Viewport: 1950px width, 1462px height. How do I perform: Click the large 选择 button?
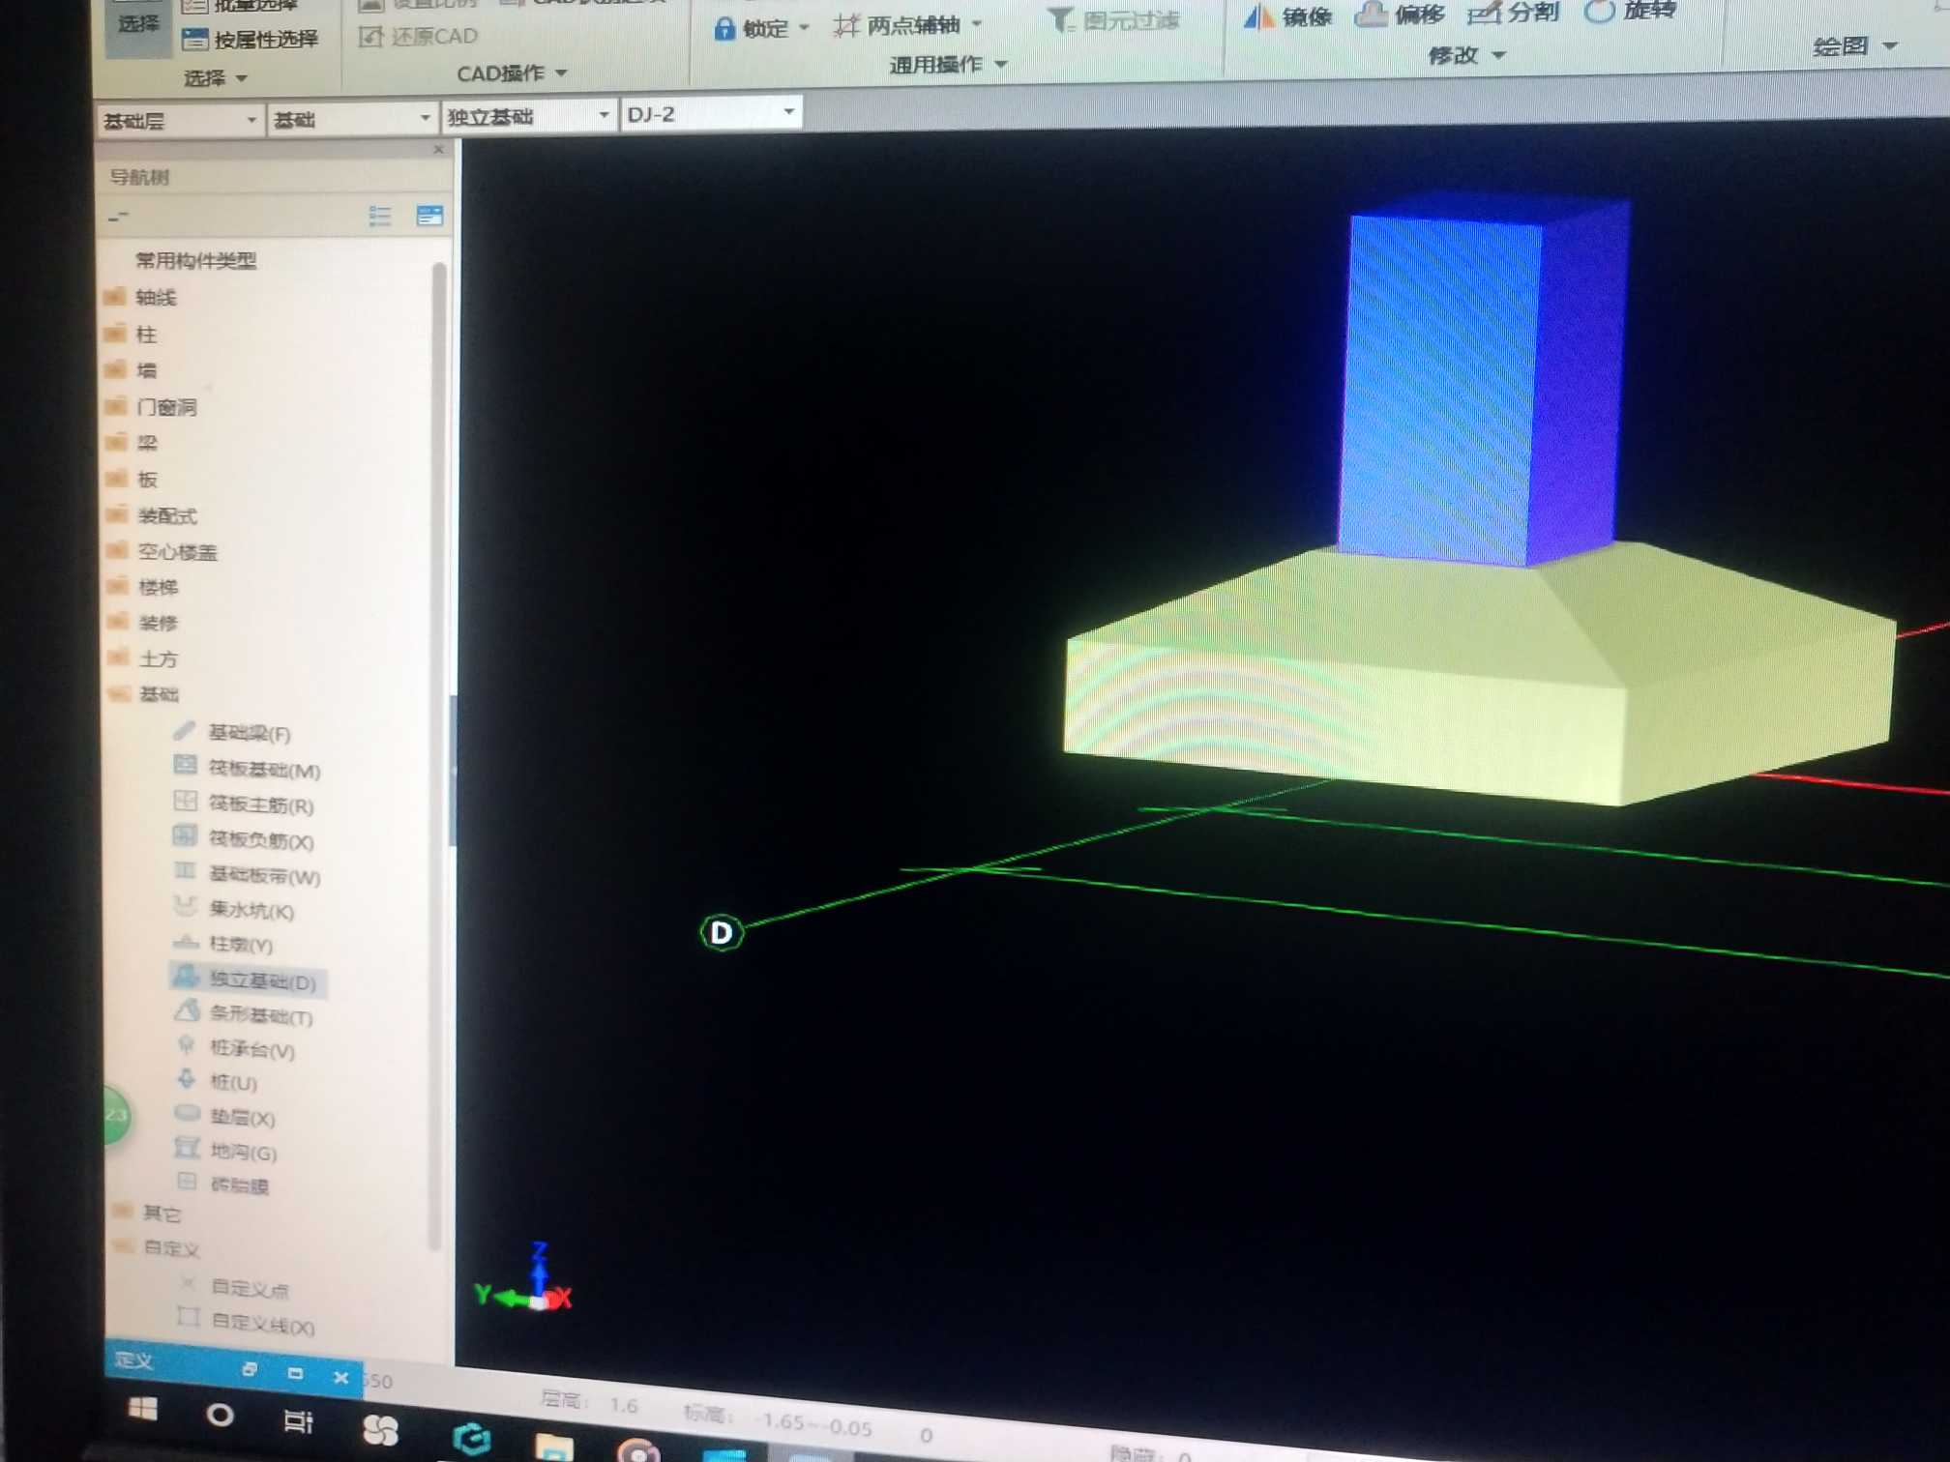point(138,27)
